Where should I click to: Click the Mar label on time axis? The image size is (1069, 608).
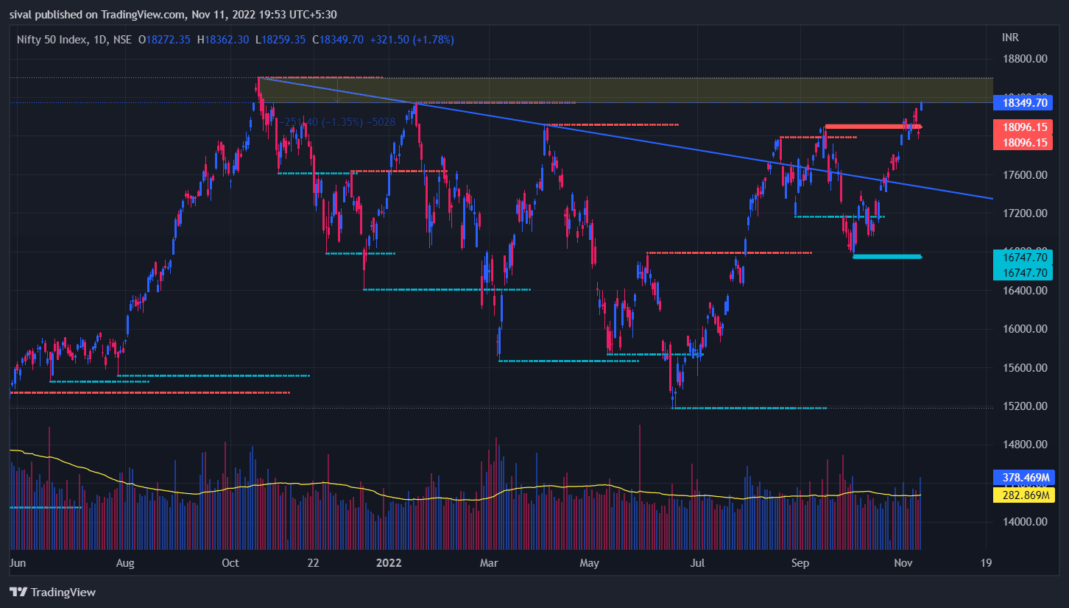(489, 563)
